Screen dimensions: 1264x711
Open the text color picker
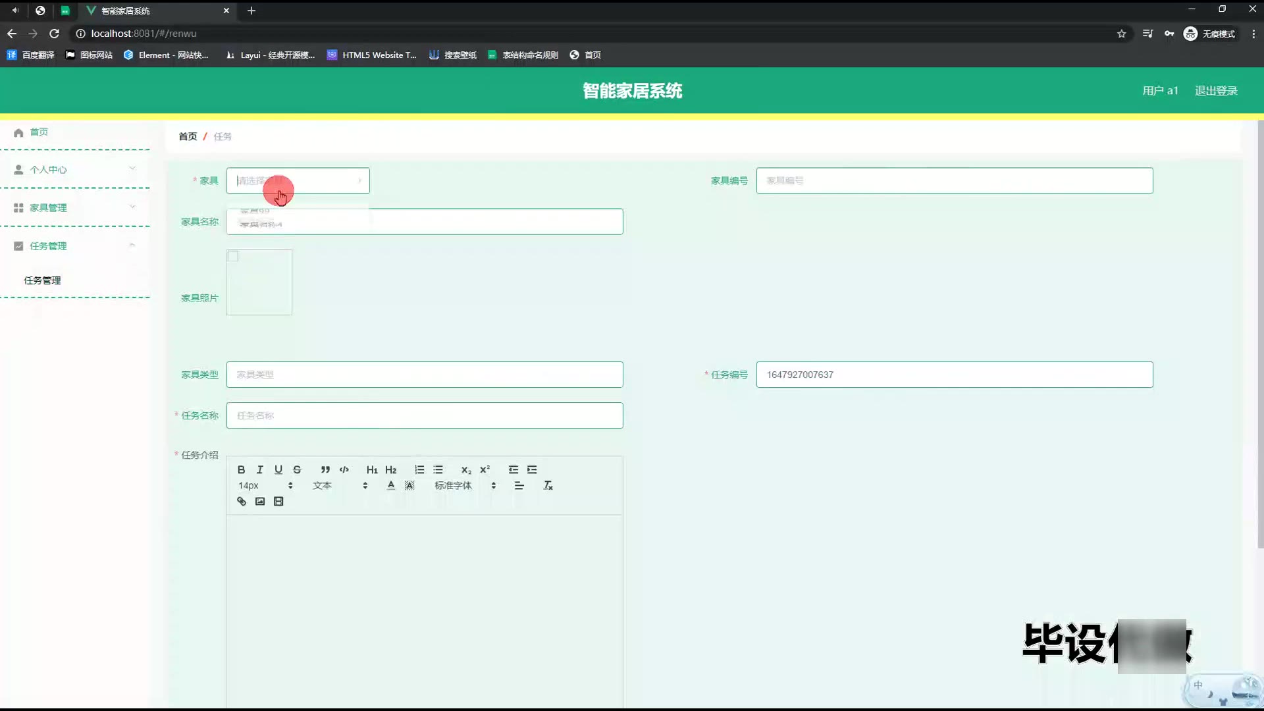click(x=391, y=486)
